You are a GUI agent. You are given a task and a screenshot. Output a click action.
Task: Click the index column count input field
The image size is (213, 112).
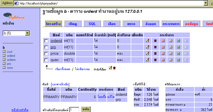point(75,109)
